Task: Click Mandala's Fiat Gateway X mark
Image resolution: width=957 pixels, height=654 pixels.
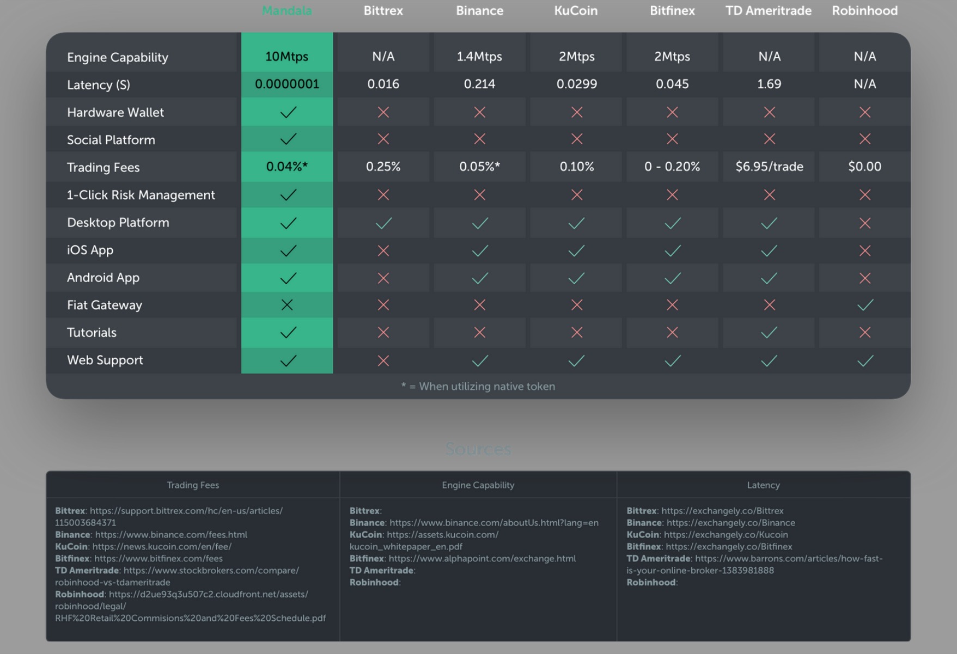Action: [287, 305]
